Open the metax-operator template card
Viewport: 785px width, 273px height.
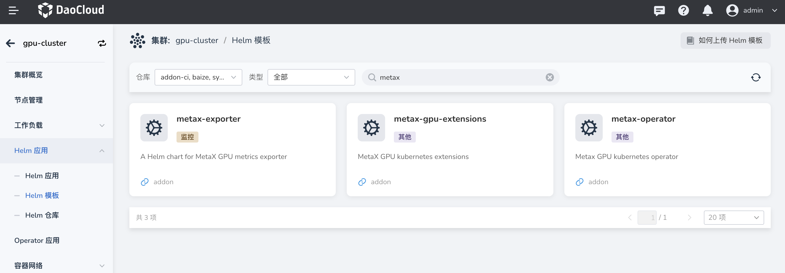(667, 150)
